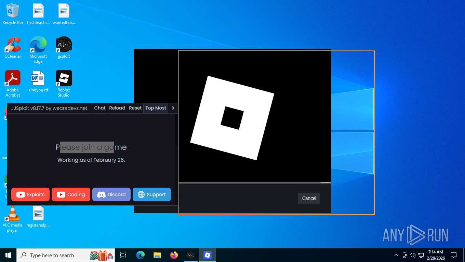This screenshot has height=262, width=465.
Task: Open network settings tray icon
Action: (421, 255)
